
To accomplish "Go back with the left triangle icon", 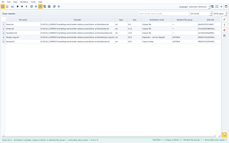I will coord(26,6).
